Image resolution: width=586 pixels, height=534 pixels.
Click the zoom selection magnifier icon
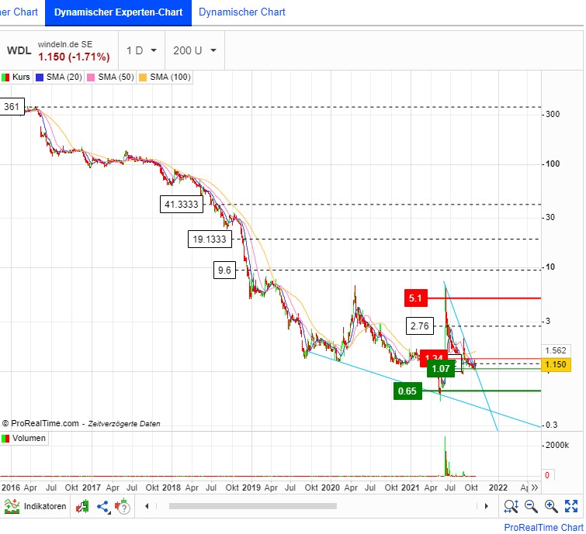(x=511, y=507)
